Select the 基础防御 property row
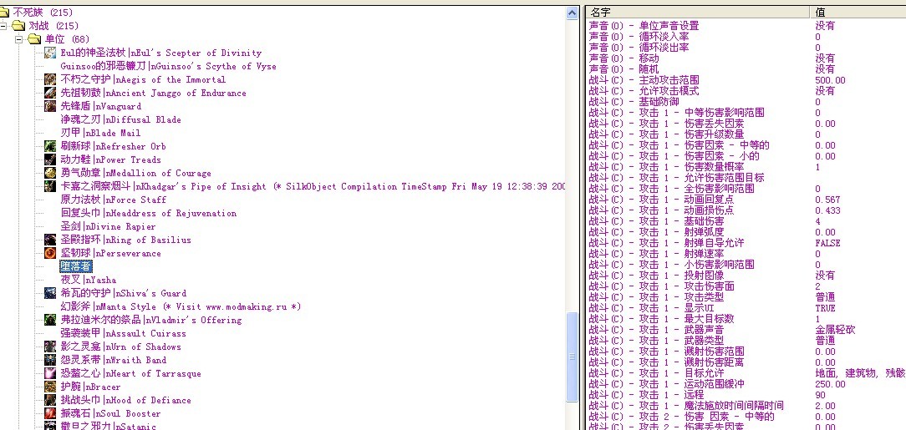Viewport: 906px width, 430px height. 634,102
